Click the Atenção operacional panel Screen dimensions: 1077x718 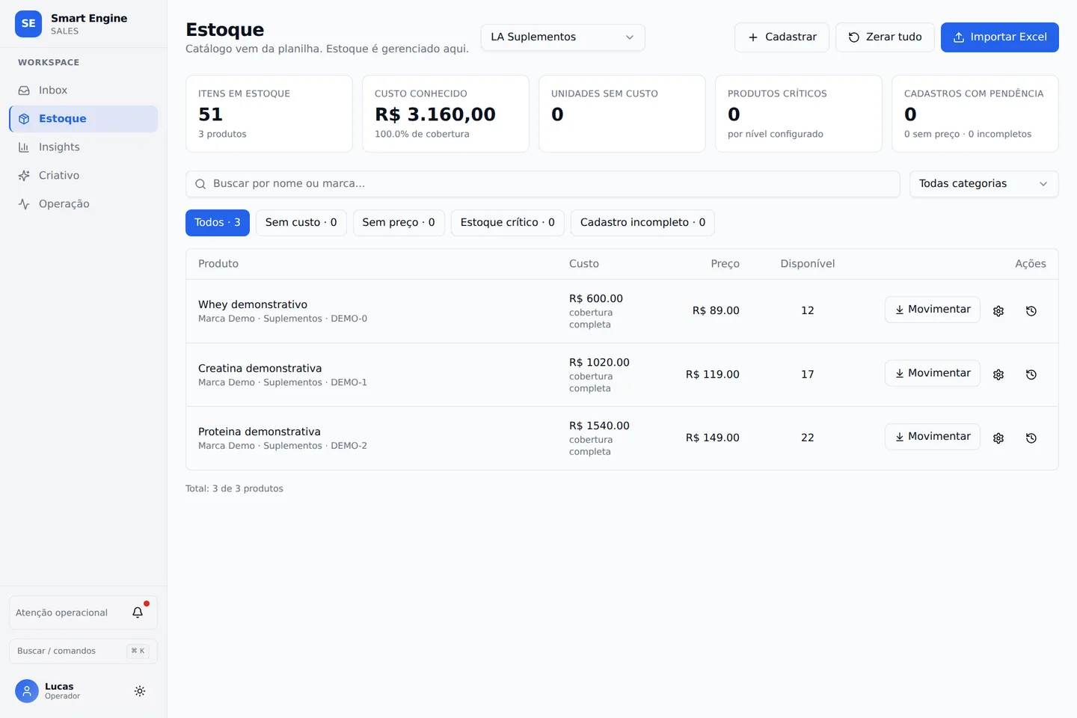[83, 613]
